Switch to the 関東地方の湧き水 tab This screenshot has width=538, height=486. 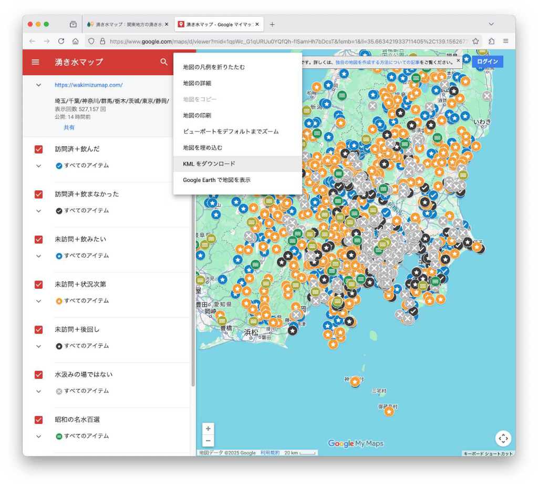pos(128,24)
